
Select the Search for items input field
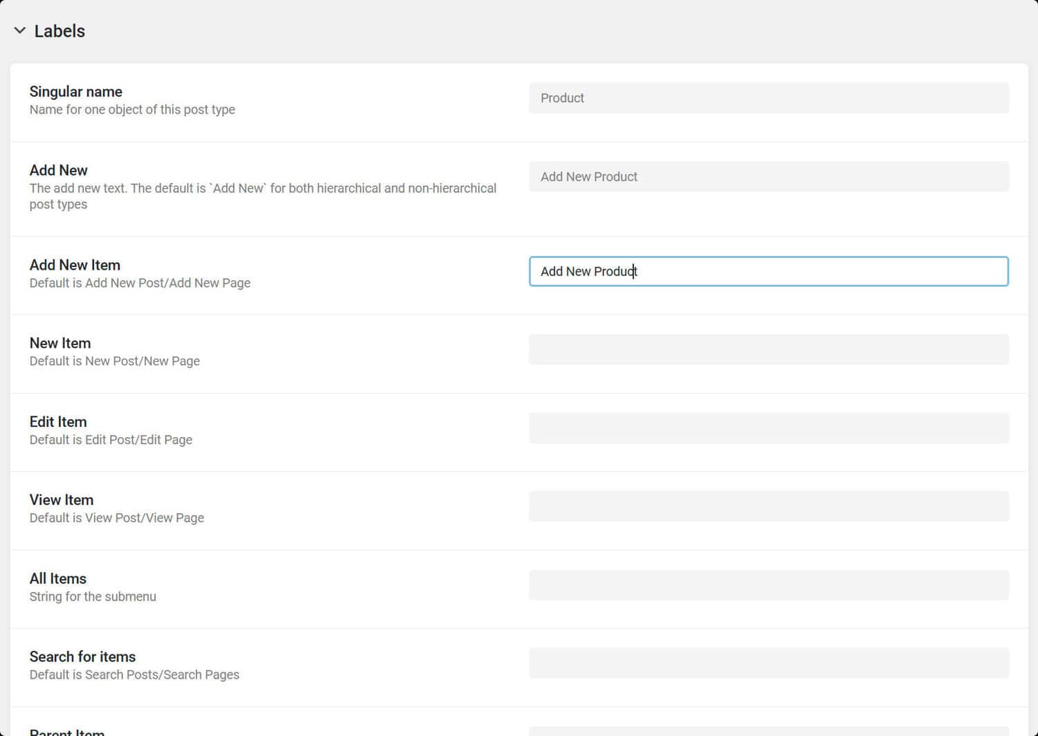tap(769, 663)
